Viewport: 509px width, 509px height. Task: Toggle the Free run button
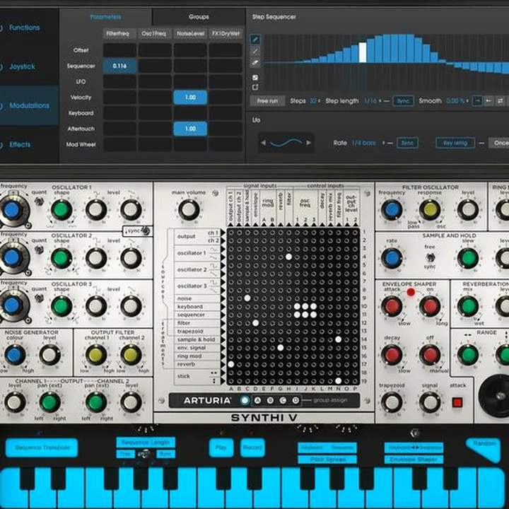[x=267, y=101]
